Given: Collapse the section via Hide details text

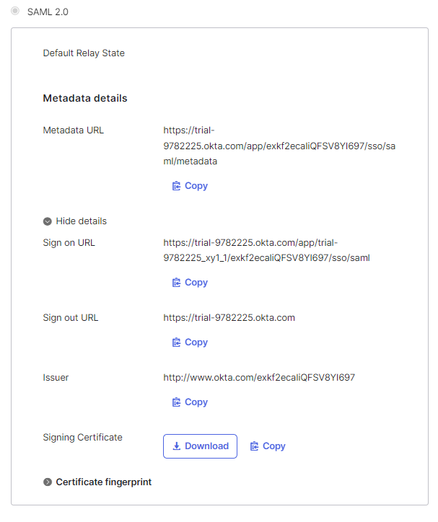Looking at the screenshot, I should coord(81,221).
